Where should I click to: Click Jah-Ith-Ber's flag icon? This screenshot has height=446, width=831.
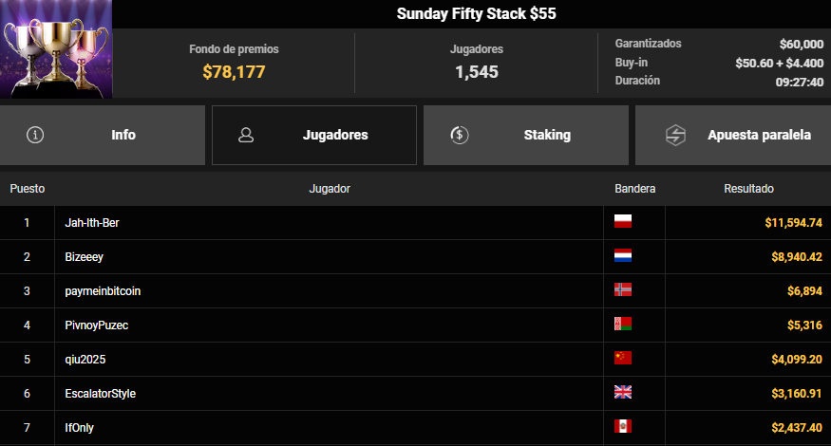623,222
